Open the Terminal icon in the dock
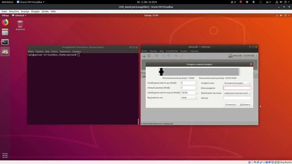 5,42
